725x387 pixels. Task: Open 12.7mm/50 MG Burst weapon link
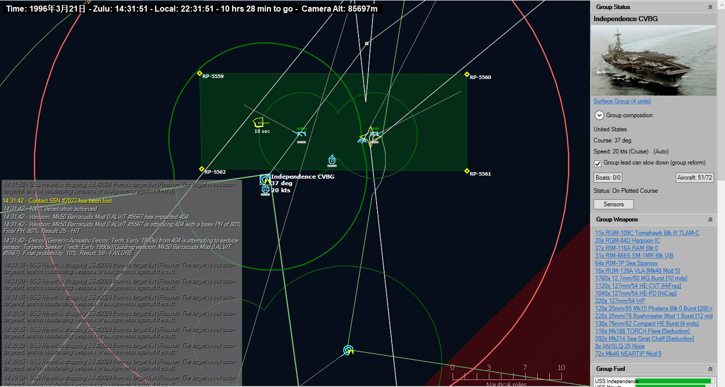pos(641,278)
